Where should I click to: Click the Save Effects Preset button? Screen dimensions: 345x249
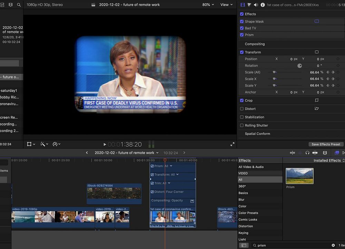tap(326, 144)
